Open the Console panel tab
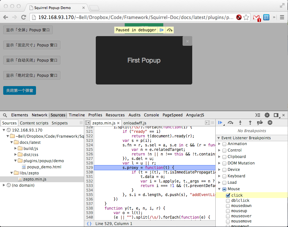The image size is (288, 227). point(151,115)
